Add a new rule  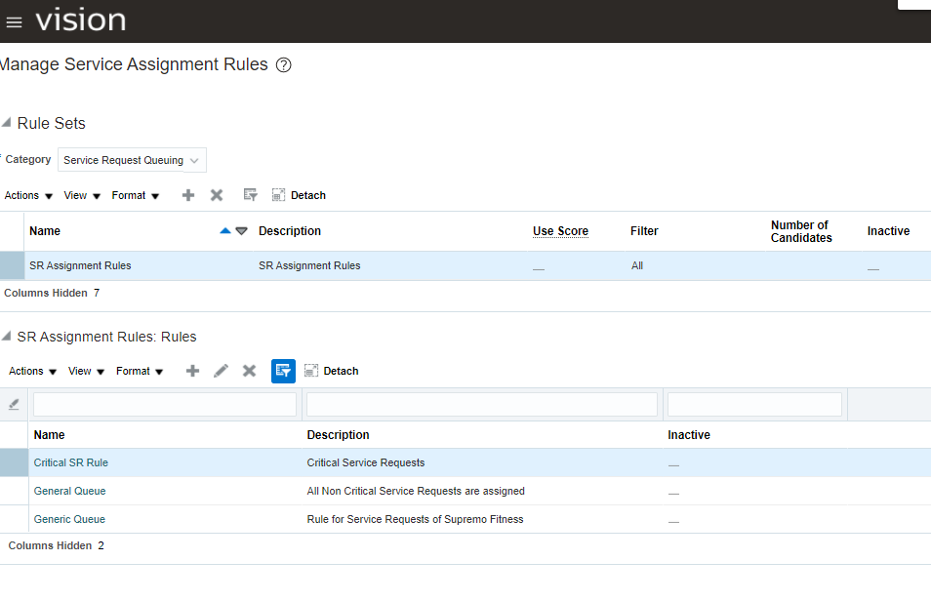(192, 371)
